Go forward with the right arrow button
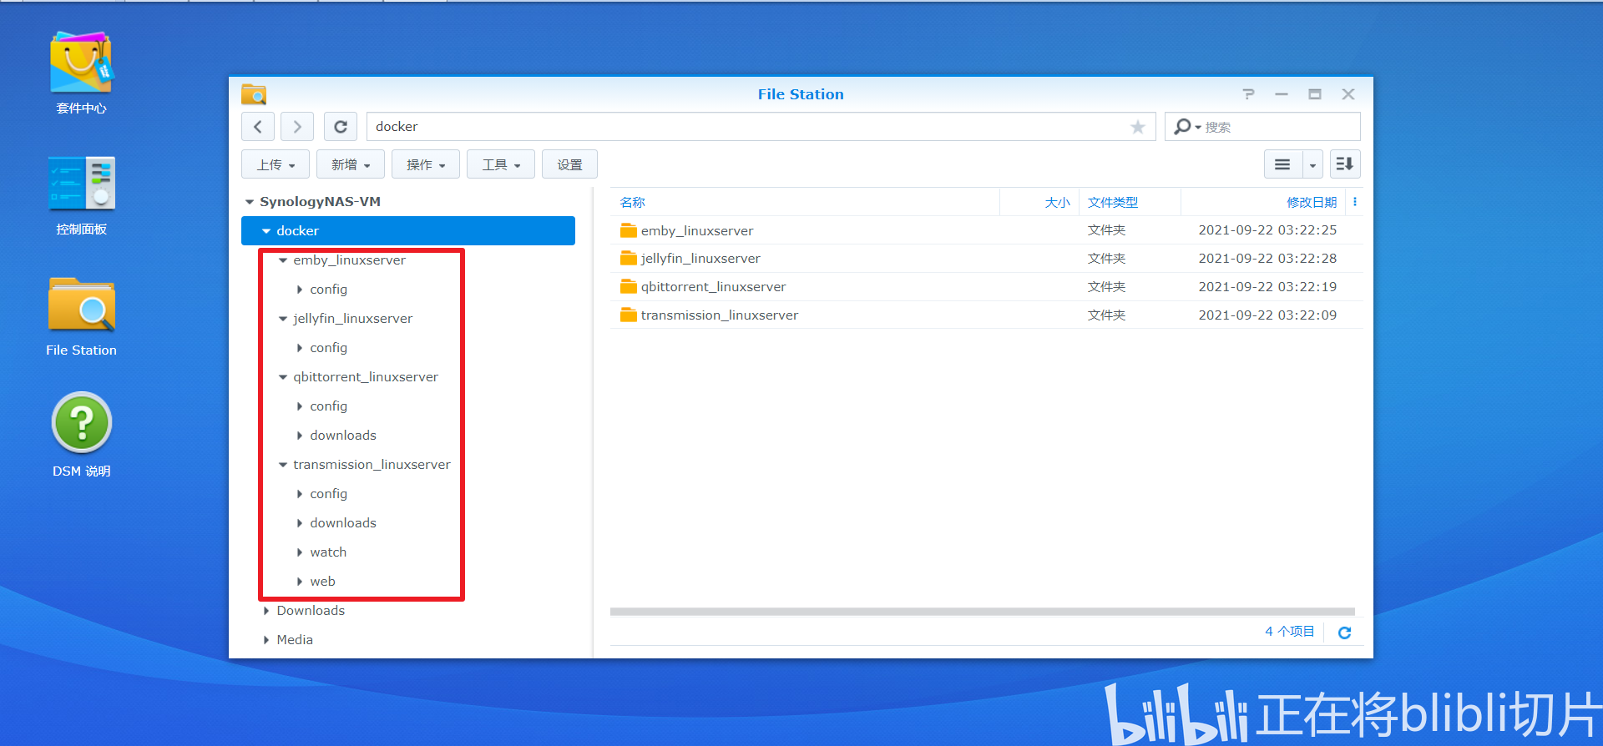 coord(297,127)
